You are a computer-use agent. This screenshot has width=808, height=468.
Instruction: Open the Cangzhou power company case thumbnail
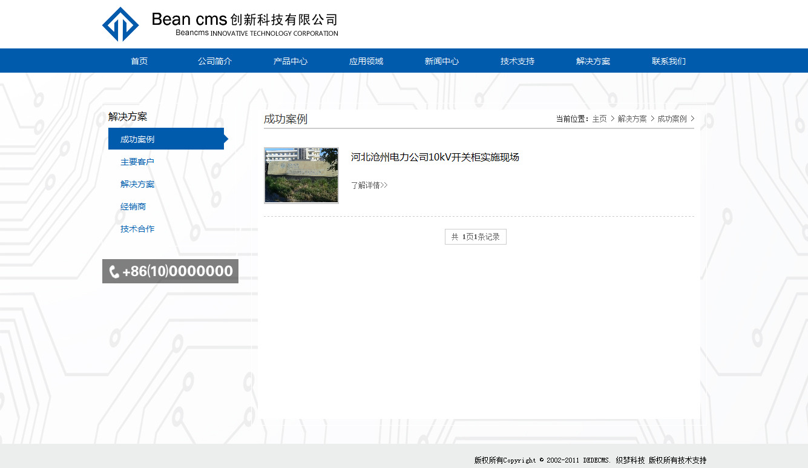(x=301, y=176)
